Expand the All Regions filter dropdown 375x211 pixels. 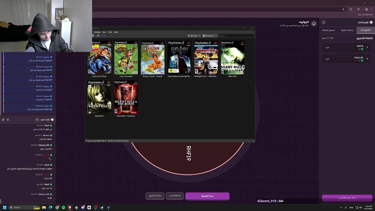pos(210,36)
